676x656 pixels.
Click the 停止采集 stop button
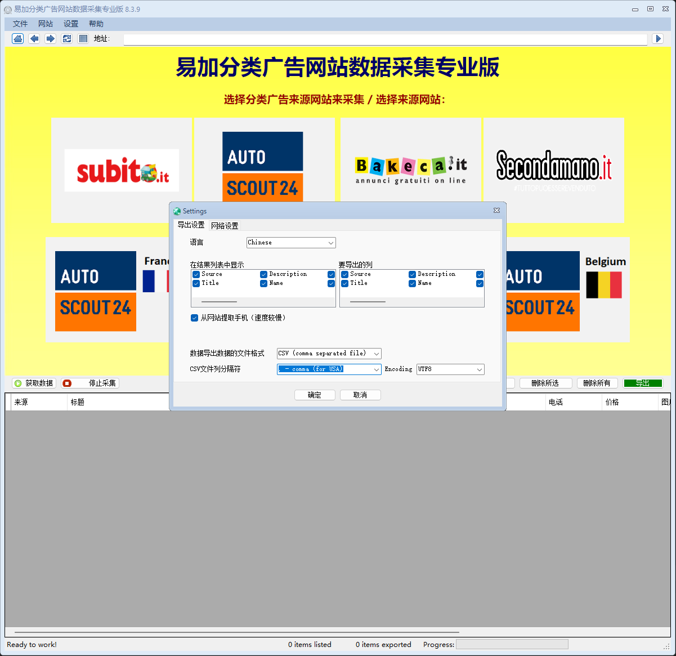(x=90, y=383)
